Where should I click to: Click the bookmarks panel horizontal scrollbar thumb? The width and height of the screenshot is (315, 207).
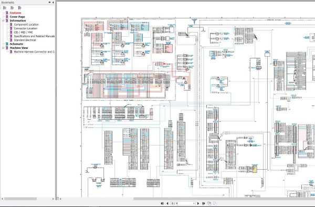20,199
